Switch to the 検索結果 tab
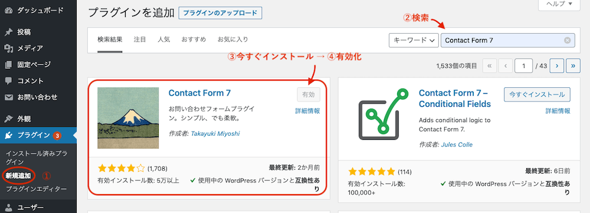590x213 pixels. pyautogui.click(x=110, y=40)
